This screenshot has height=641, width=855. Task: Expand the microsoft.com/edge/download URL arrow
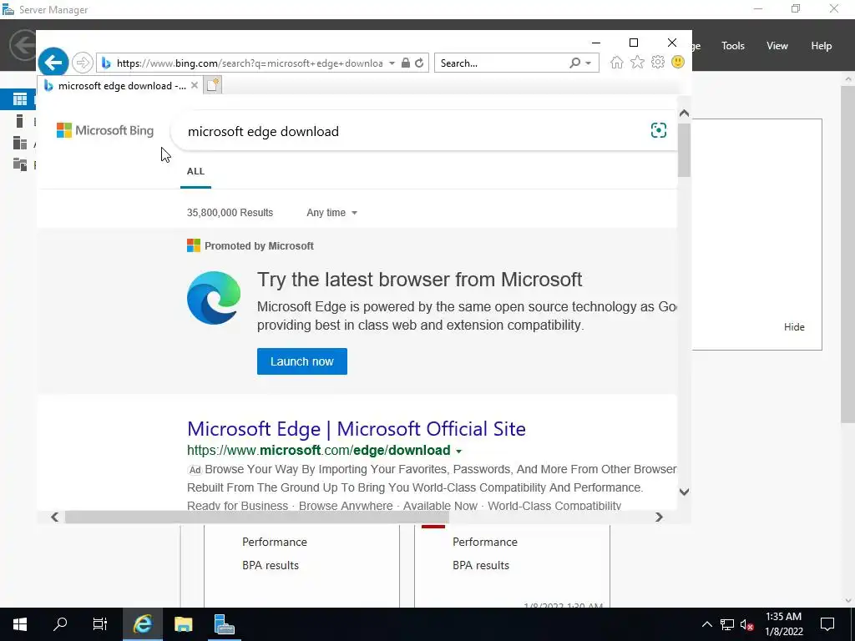(x=458, y=452)
